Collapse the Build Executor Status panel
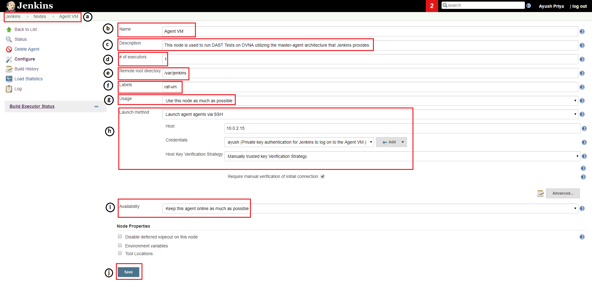592x282 pixels. [x=96, y=107]
